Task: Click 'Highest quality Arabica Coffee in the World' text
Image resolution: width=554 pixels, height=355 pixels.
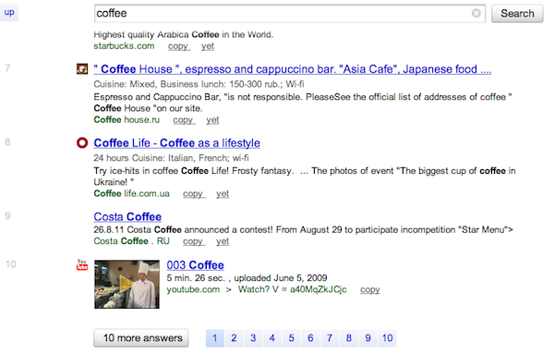Action: click(x=184, y=34)
